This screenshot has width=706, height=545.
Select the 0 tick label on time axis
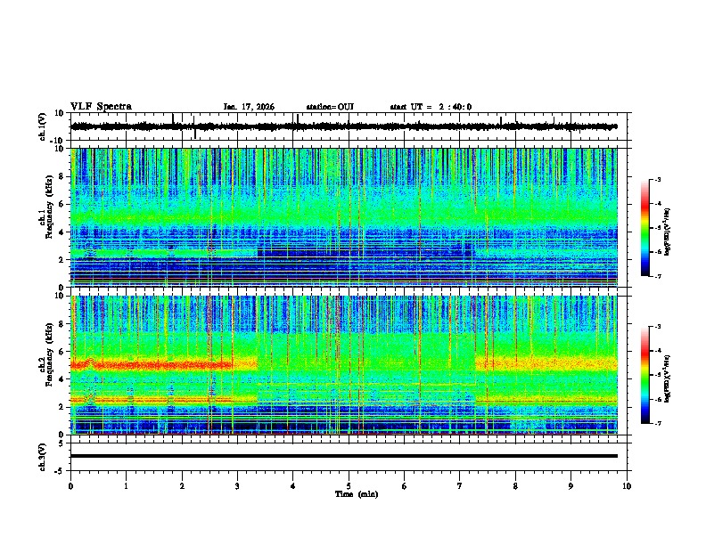(70, 486)
